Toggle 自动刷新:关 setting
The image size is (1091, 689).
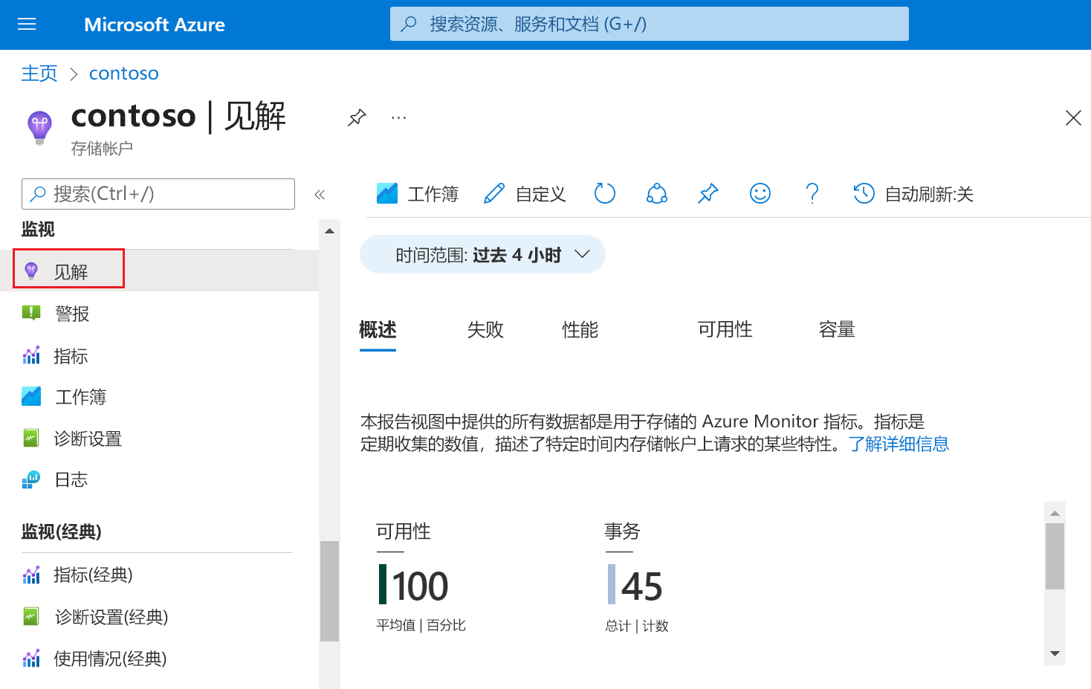pos(913,194)
